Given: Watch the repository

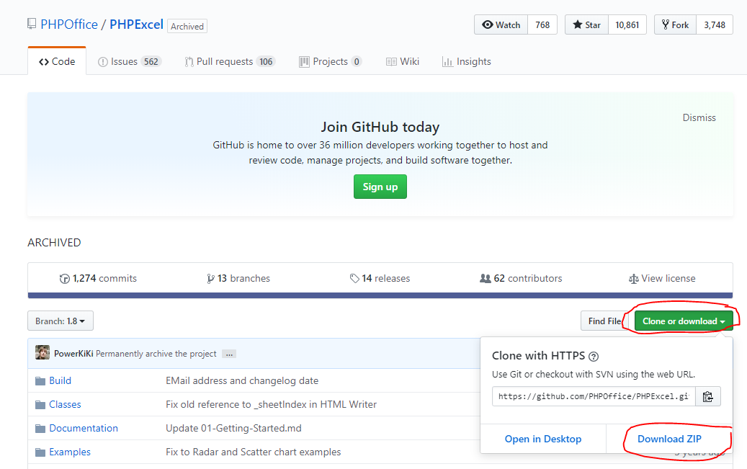Looking at the screenshot, I should [x=501, y=24].
